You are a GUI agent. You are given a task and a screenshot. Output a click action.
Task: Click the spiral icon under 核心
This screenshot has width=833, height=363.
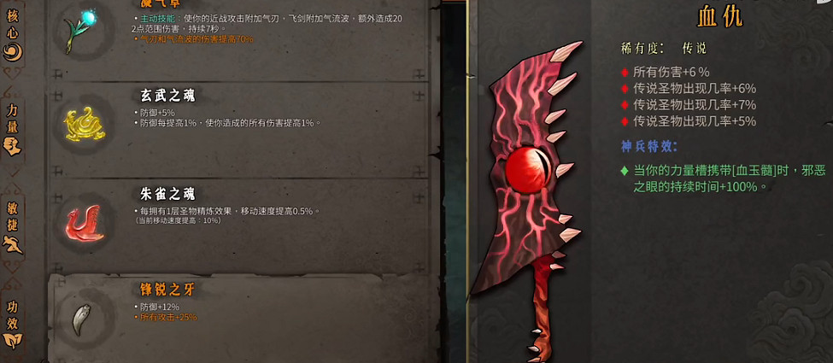(x=12, y=52)
